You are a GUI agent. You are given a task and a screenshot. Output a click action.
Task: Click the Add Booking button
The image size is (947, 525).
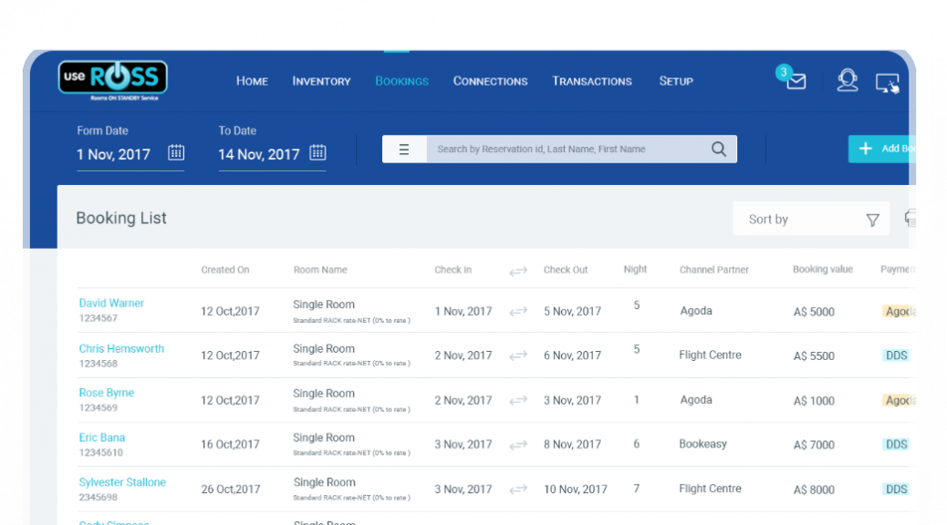[882, 149]
